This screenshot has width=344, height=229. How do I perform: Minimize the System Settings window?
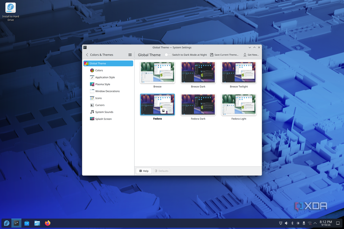(x=250, y=47)
